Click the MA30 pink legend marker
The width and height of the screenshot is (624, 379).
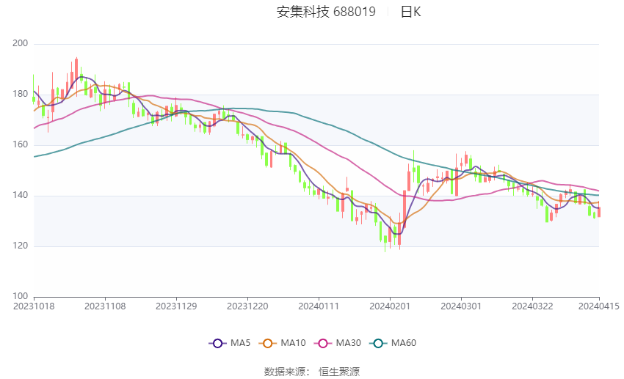point(323,343)
